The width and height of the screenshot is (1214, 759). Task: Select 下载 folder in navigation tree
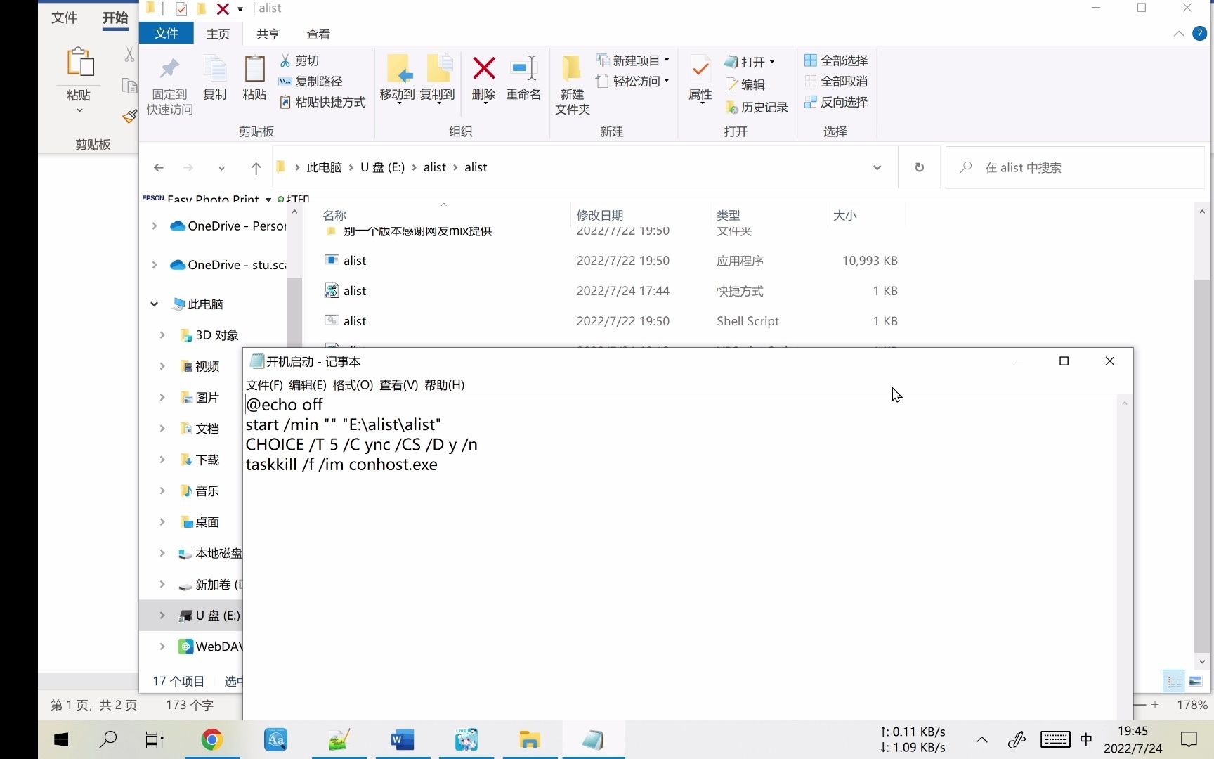pyautogui.click(x=207, y=460)
